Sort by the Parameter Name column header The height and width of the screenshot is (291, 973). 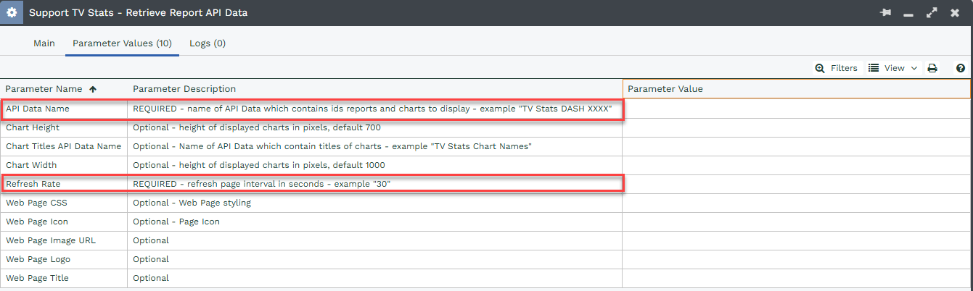(x=44, y=89)
